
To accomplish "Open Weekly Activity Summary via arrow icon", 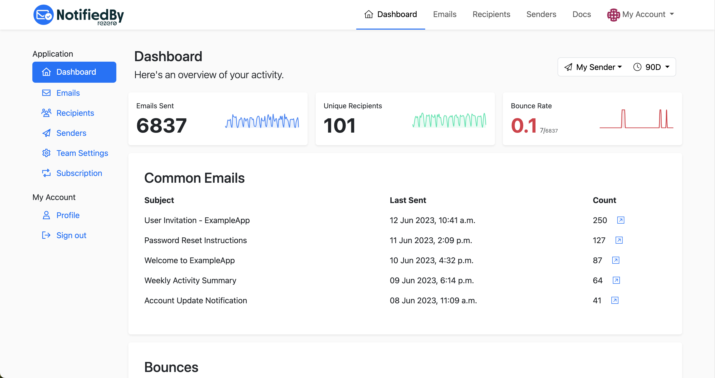I will [616, 280].
